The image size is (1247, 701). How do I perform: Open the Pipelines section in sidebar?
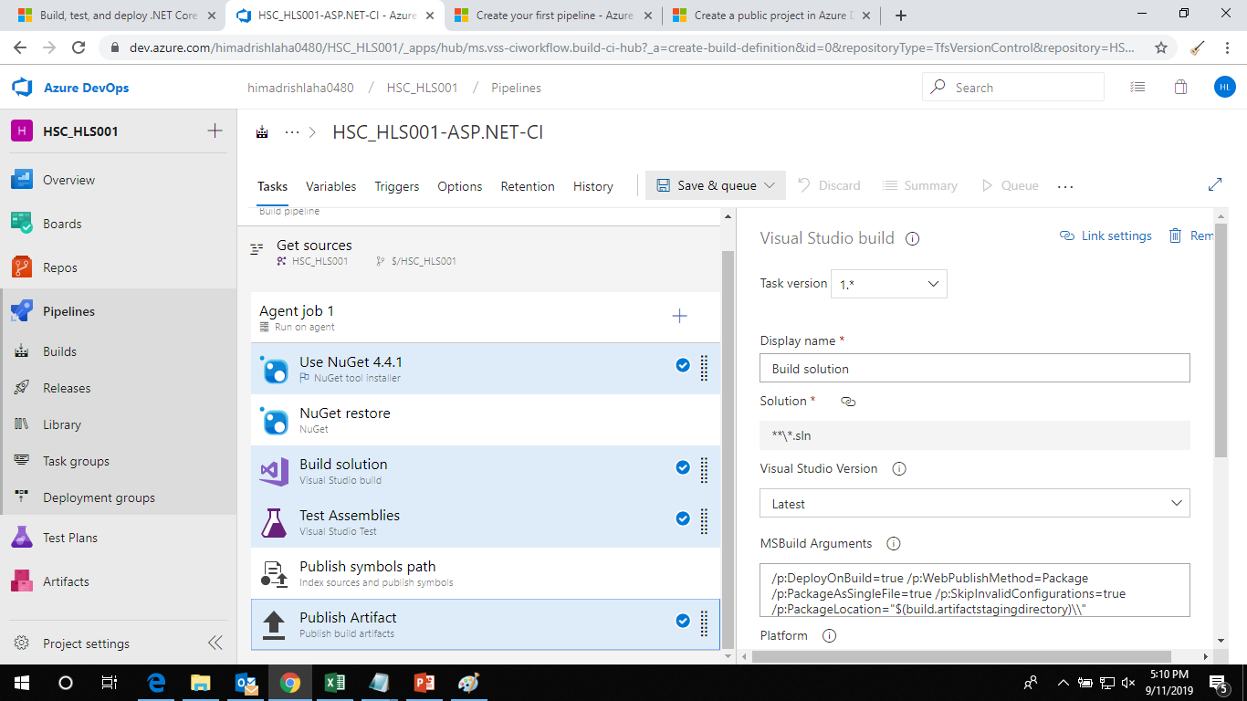tap(69, 310)
